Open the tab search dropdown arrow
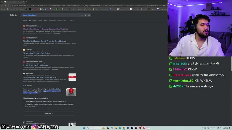Screen dimensions: 232x130 (x=2, y=2)
